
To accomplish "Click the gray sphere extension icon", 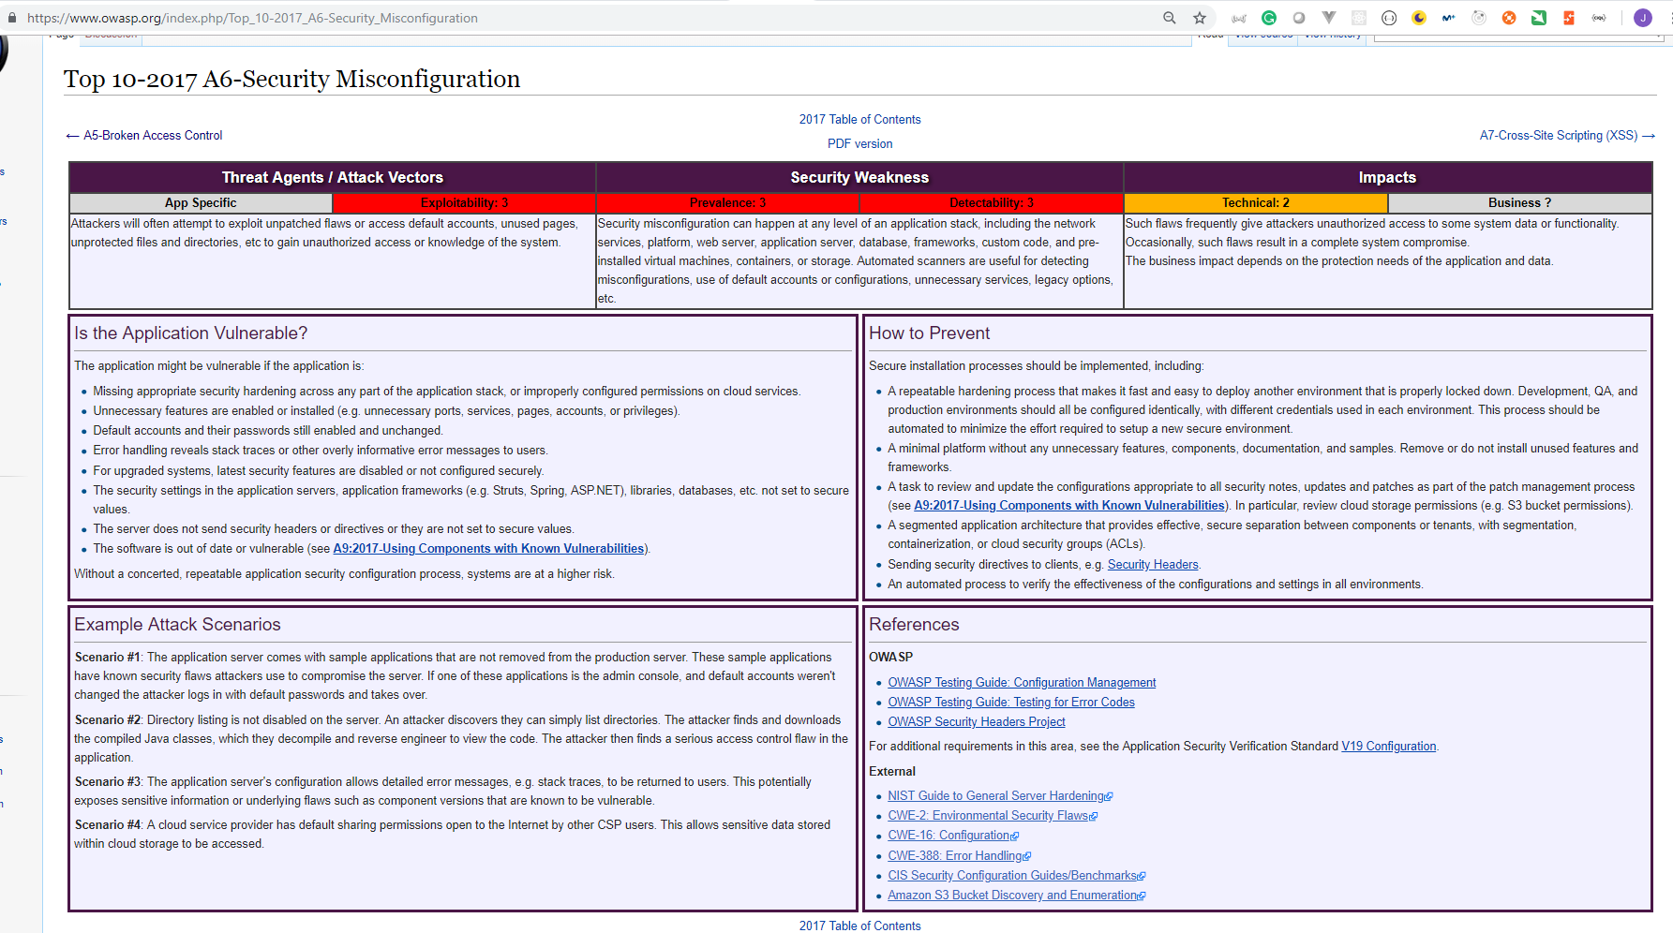I will click(1299, 18).
